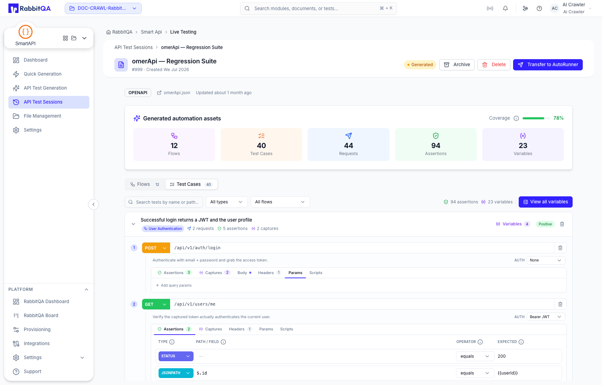Click the home icon in breadcrumb
Image resolution: width=602 pixels, height=385 pixels.
coord(108,32)
